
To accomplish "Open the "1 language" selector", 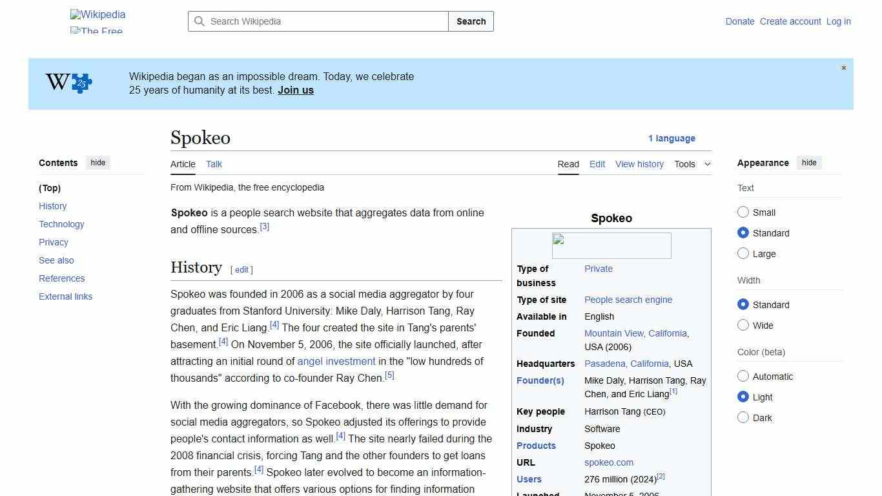I will (x=672, y=138).
